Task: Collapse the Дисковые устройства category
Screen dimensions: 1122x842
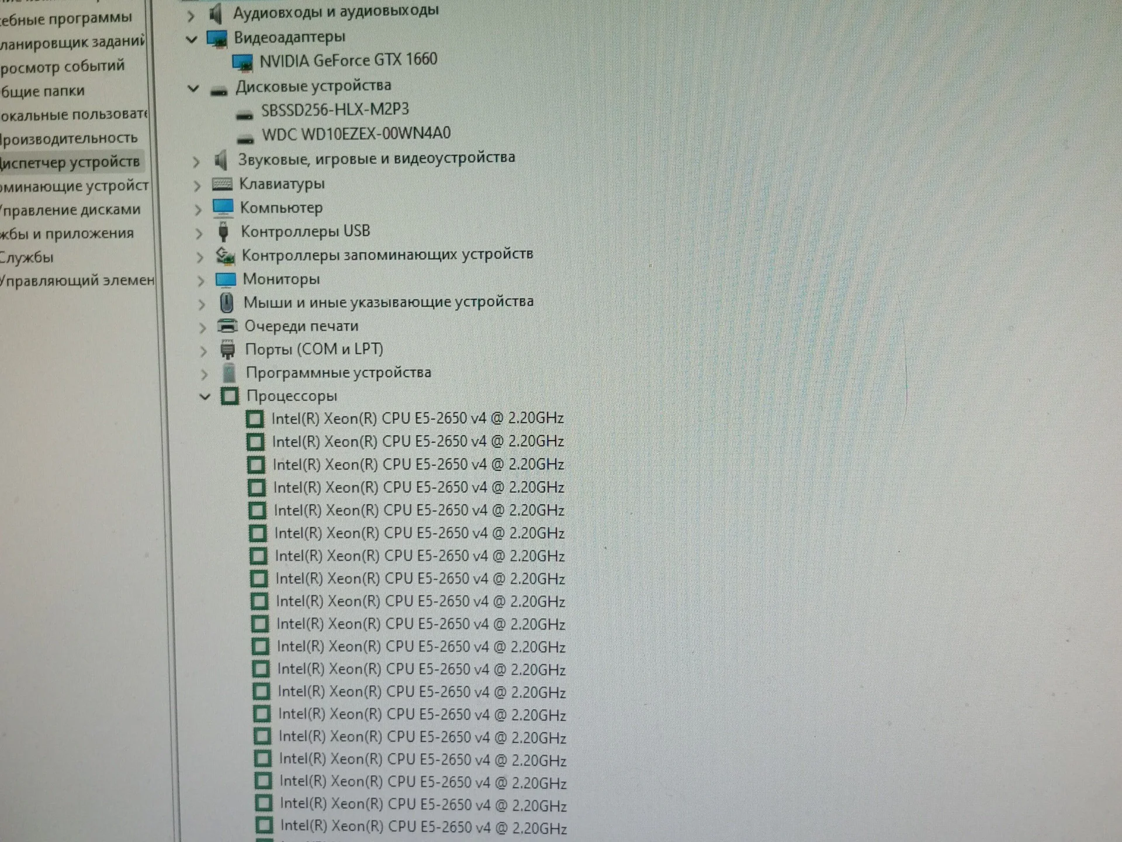Action: [193, 89]
